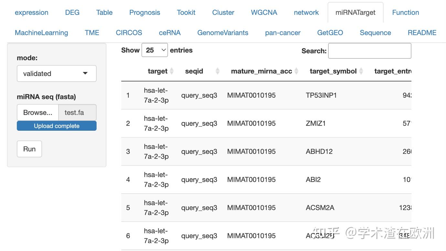Open the Show entries count dropdown
446x251 pixels.
pyautogui.click(x=154, y=50)
